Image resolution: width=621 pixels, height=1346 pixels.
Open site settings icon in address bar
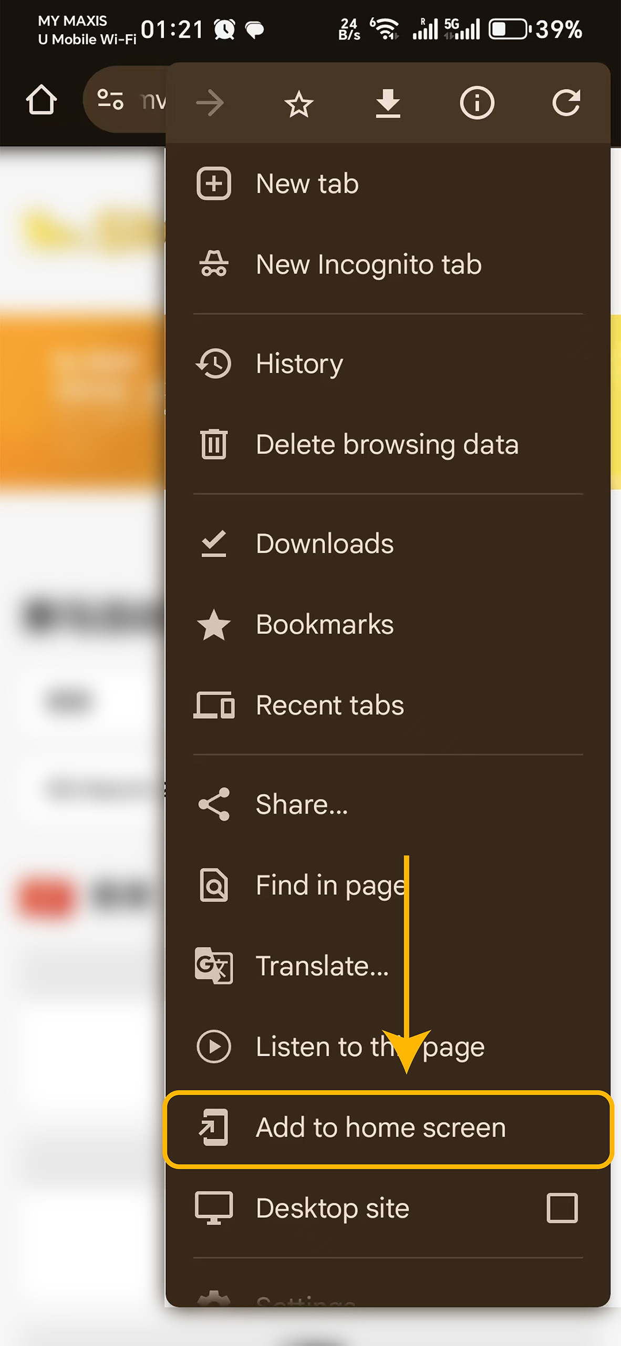(110, 99)
